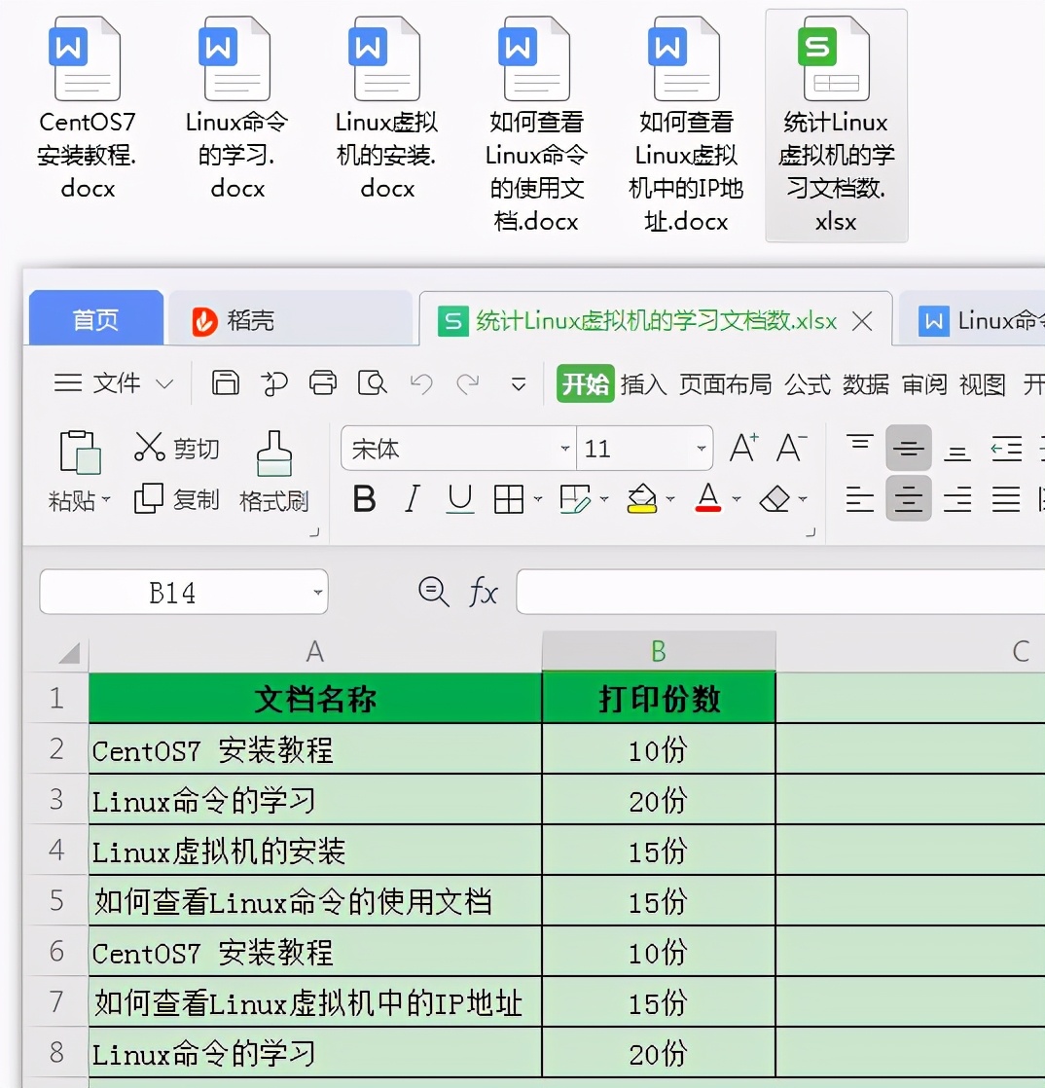Click the draw border pencil icon
Viewport: 1045px width, 1088px height.
click(575, 499)
